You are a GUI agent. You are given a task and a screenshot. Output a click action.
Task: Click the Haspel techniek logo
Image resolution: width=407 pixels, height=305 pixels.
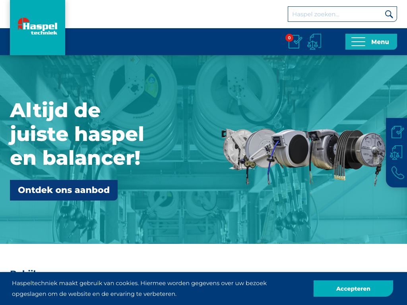[x=37, y=27]
